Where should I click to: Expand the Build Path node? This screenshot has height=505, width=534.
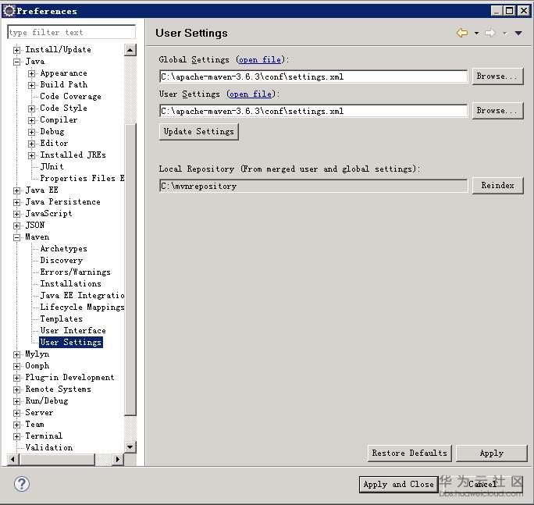coord(32,85)
